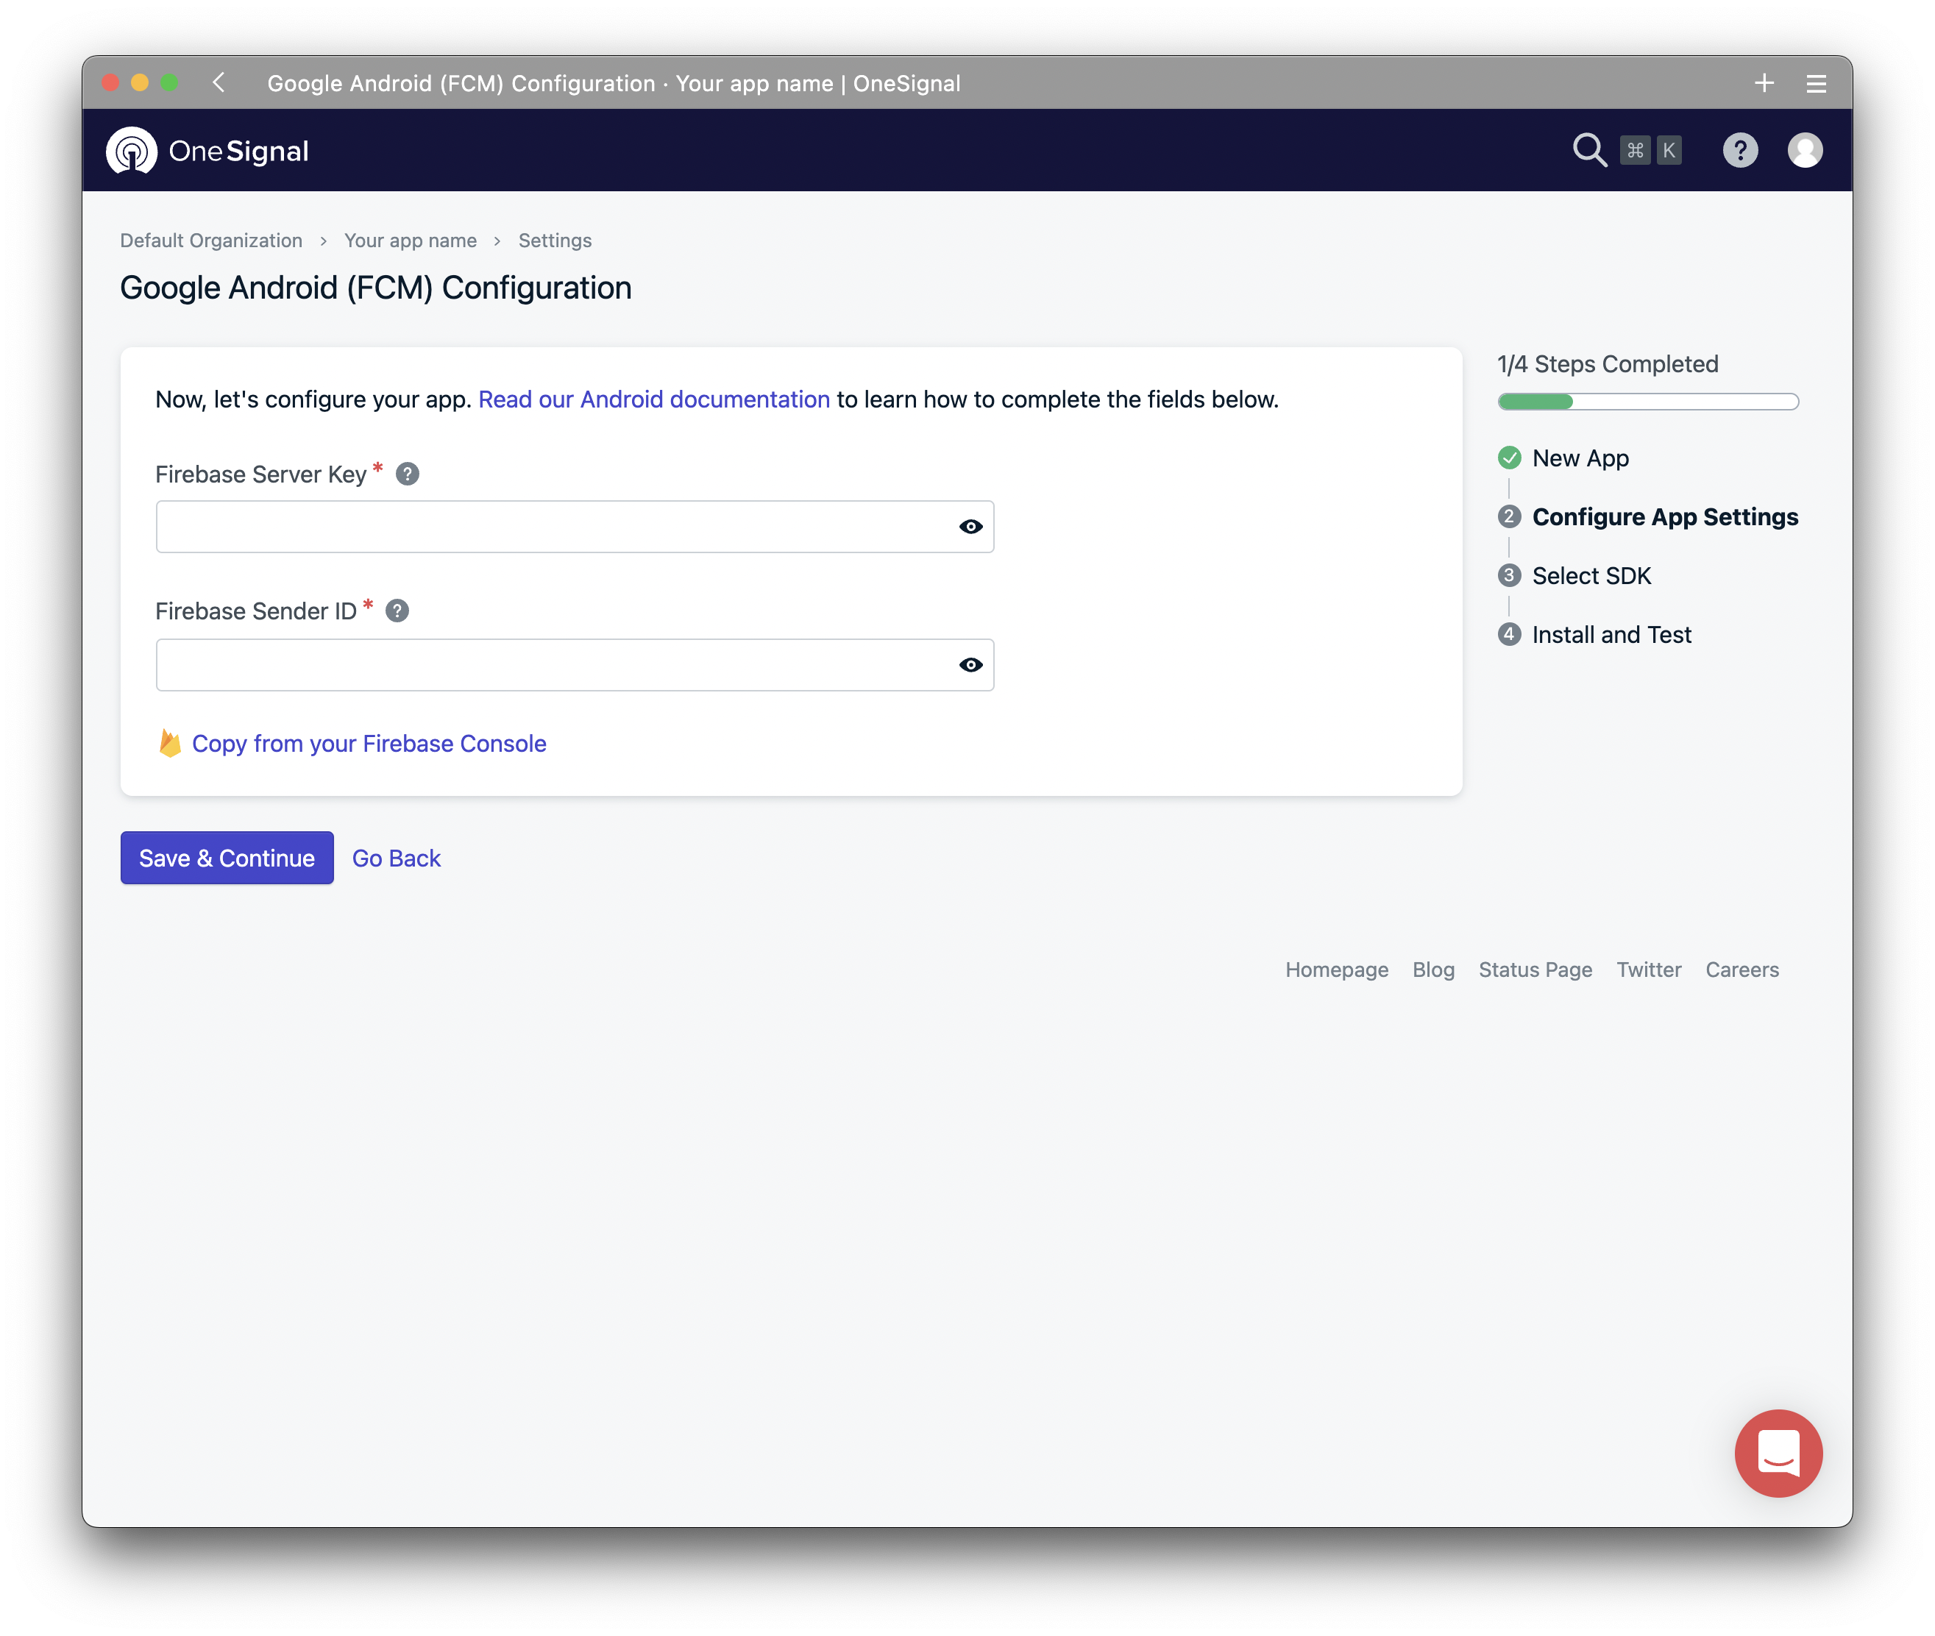Show Firebase Server Key value via eye icon
1935x1636 pixels.
[970, 527]
